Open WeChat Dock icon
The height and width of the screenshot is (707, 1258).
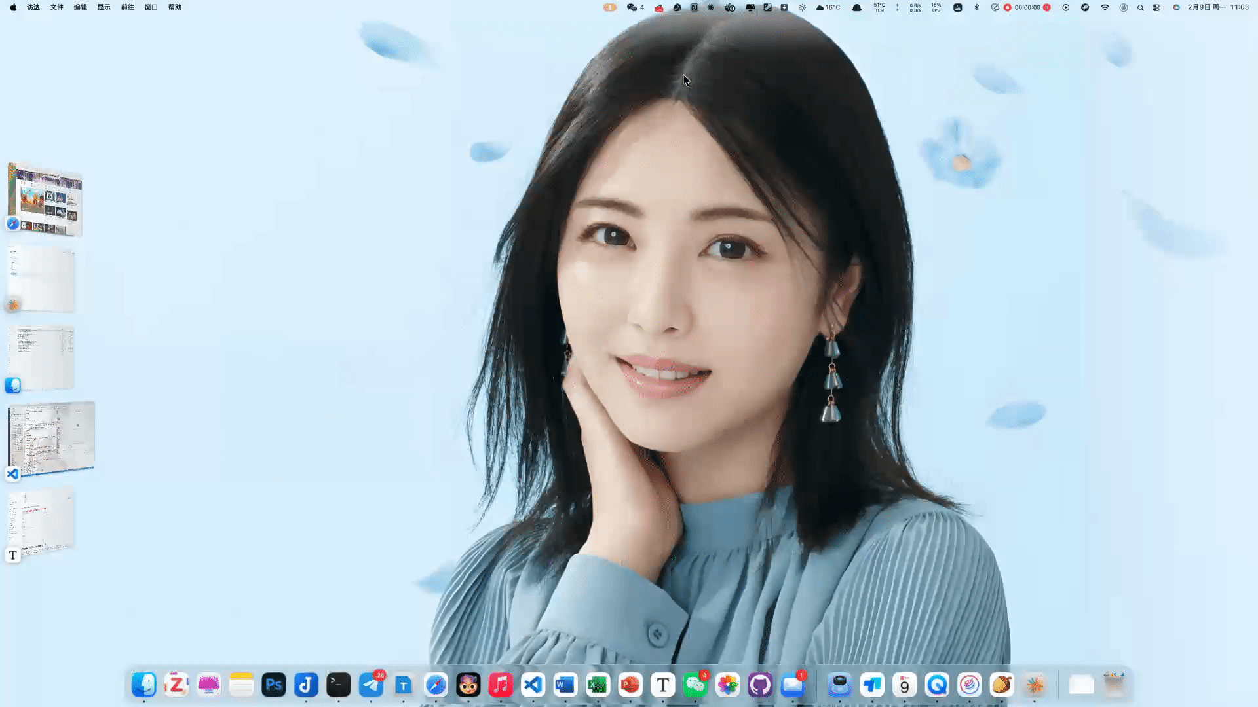coord(695,685)
